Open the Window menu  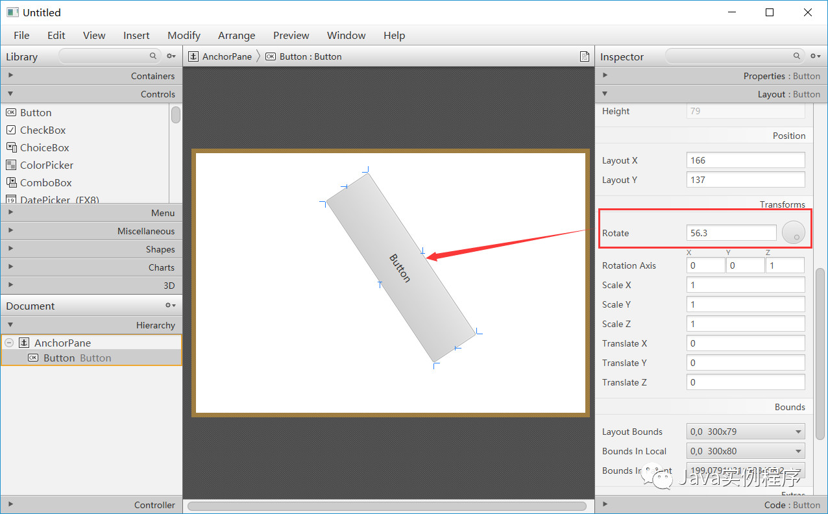(346, 35)
